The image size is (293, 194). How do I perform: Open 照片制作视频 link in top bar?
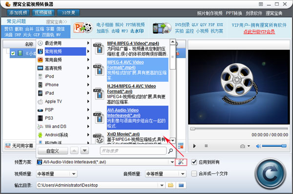coord(209,13)
